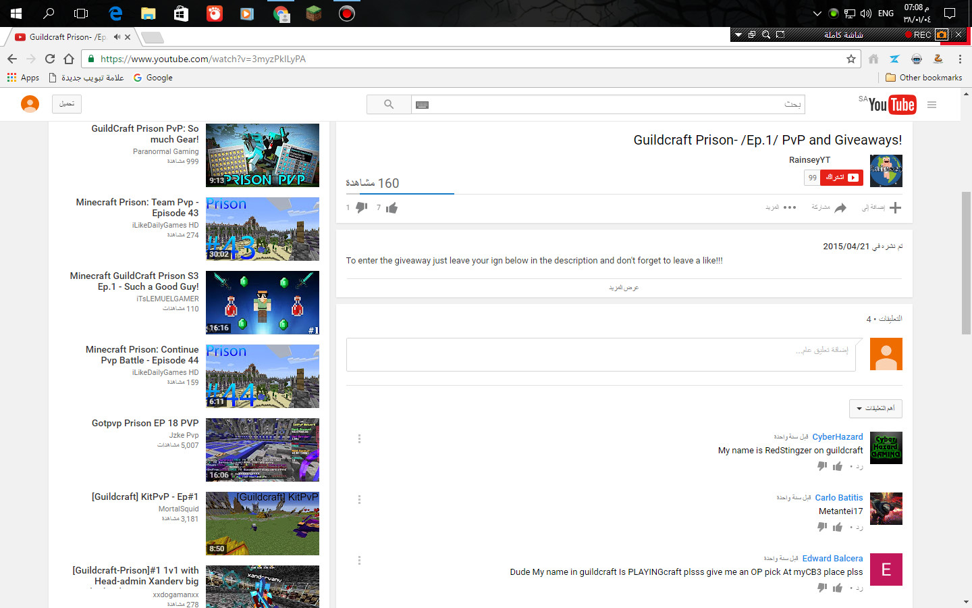Bookmark this page with star icon
Viewport: 972px width, 608px height.
pyautogui.click(x=851, y=59)
